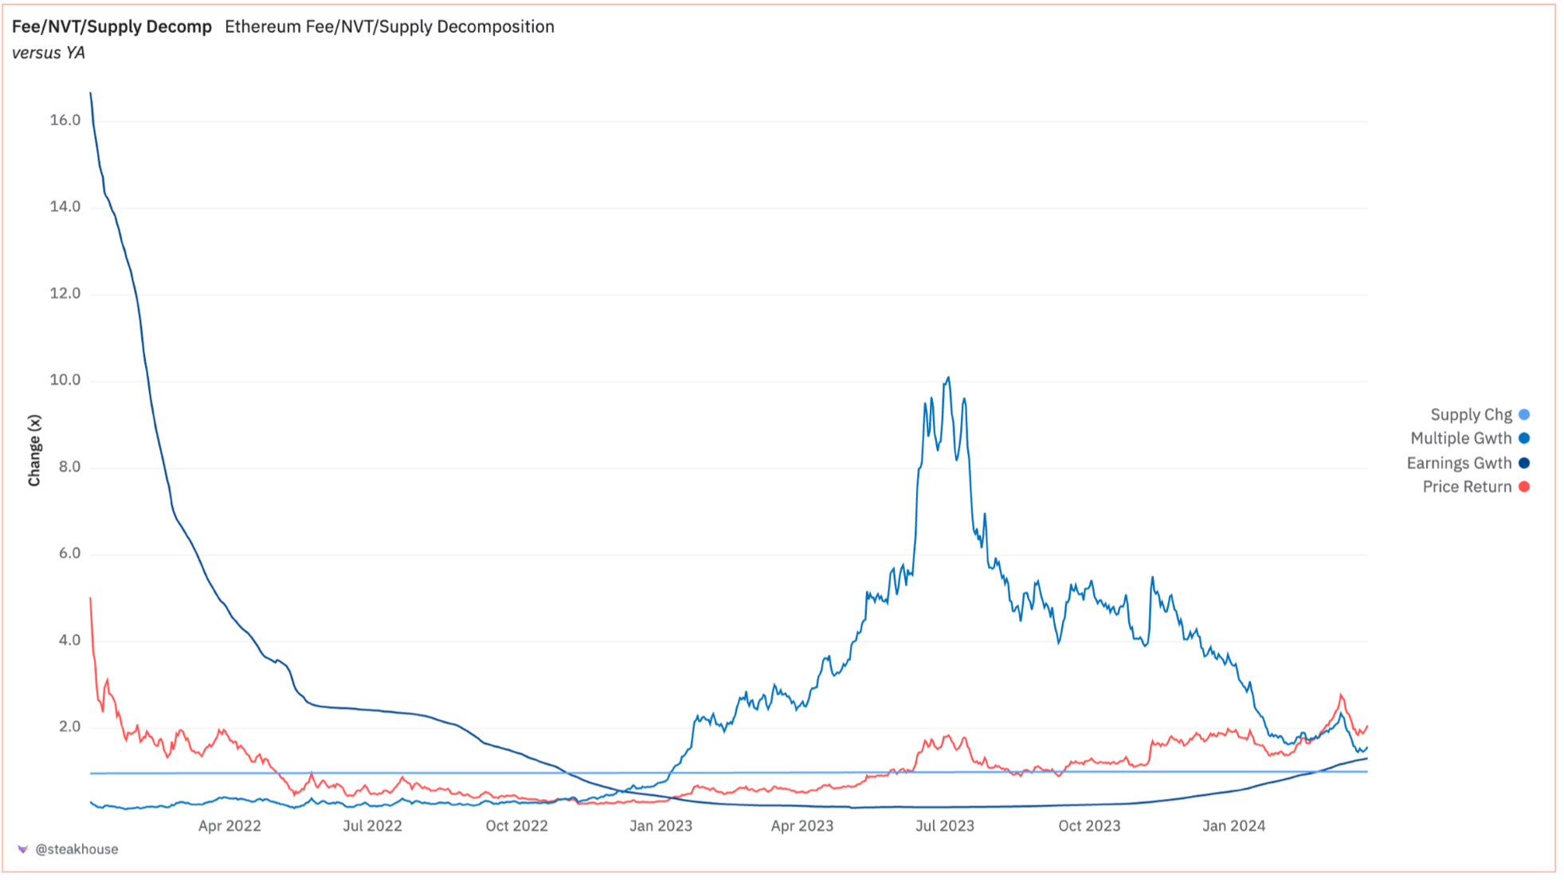Click the Apr 2023 x-axis label
The height and width of the screenshot is (881, 1564).
tap(802, 826)
